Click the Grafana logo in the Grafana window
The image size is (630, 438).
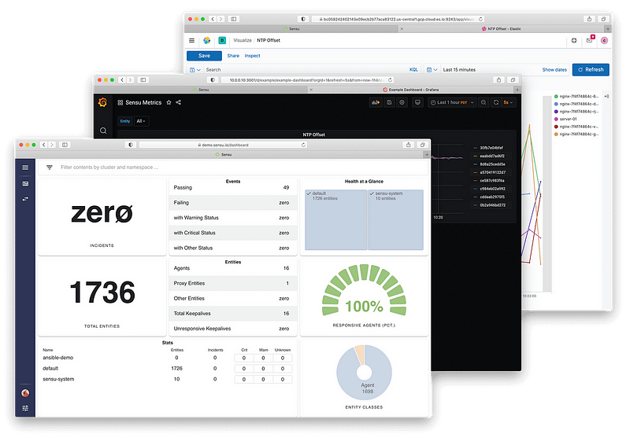tap(103, 103)
